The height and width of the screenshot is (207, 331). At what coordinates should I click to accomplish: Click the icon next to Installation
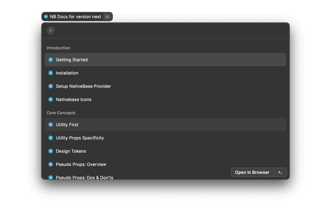tap(51, 73)
